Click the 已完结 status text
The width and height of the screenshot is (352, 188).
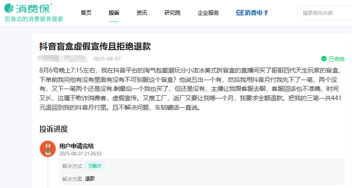pos(336,59)
